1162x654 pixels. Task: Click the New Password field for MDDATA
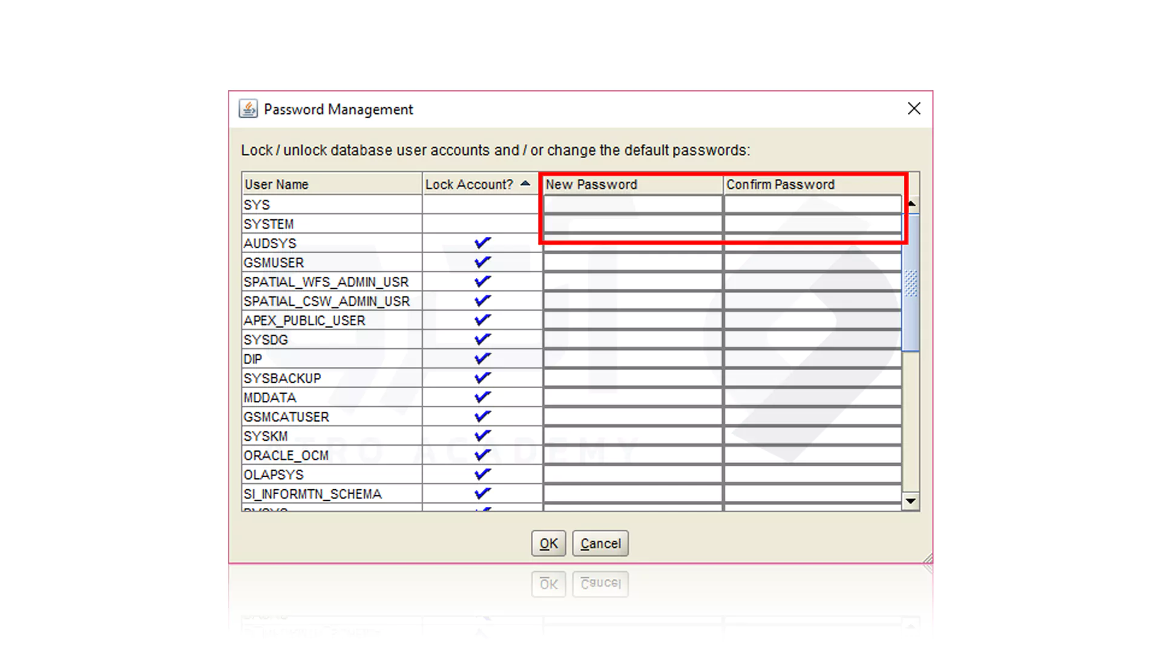click(631, 397)
